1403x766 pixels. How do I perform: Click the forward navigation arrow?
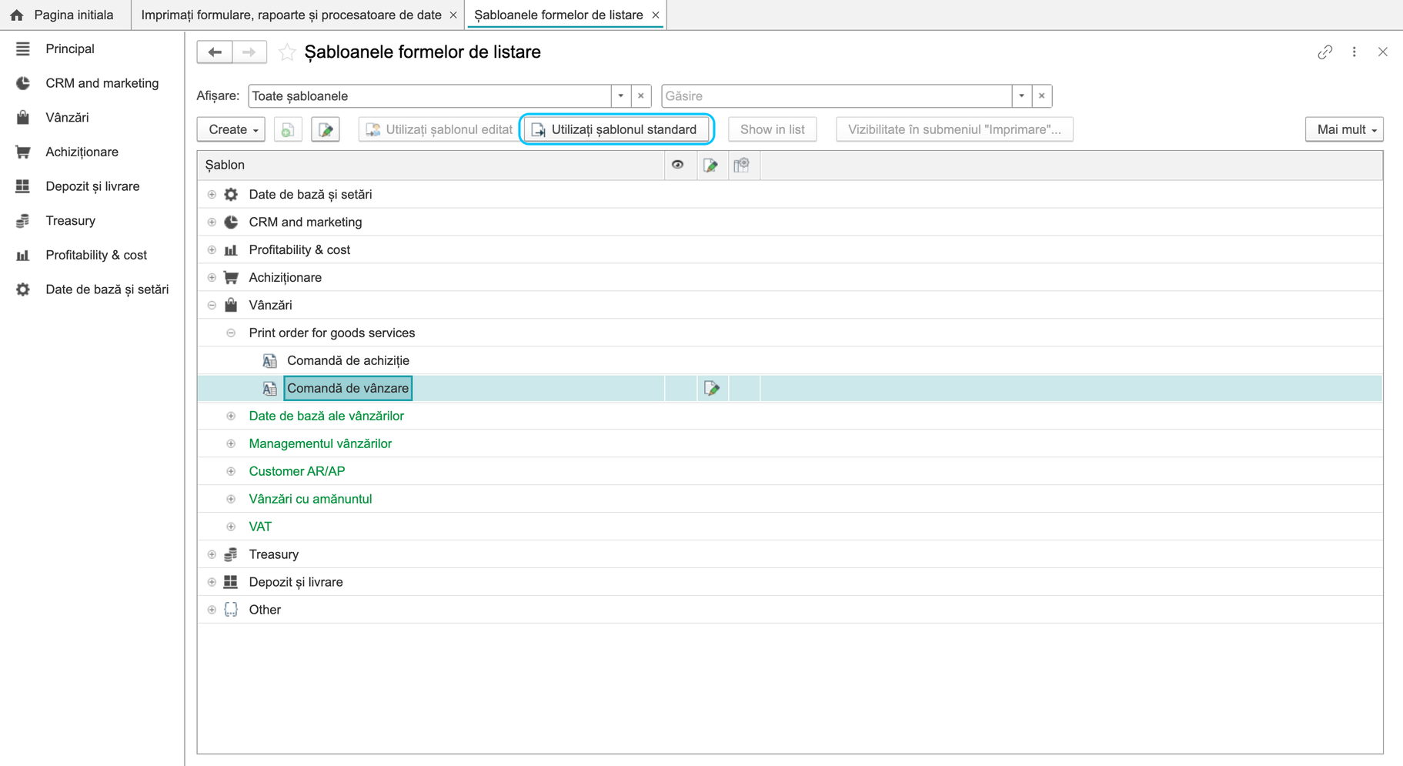249,52
